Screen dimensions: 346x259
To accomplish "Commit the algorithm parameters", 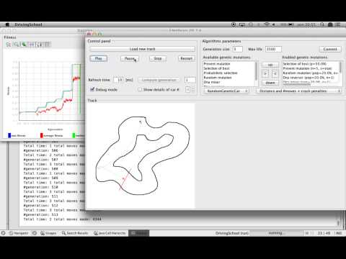I will pos(330,49).
